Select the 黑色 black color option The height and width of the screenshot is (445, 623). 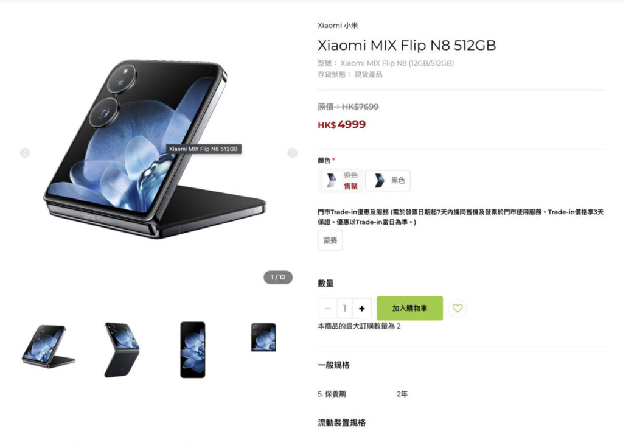point(388,181)
